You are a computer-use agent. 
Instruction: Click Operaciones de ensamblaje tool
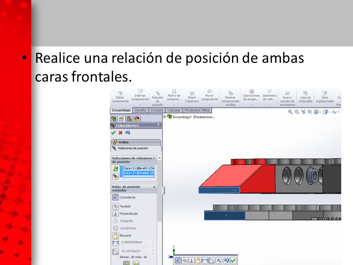251,95
